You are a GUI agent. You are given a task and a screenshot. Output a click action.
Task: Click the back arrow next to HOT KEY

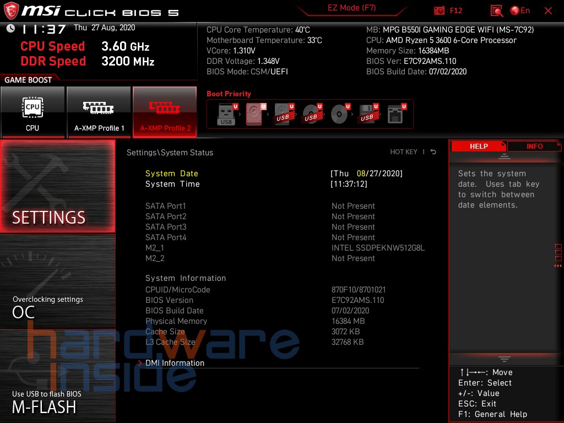coord(433,152)
